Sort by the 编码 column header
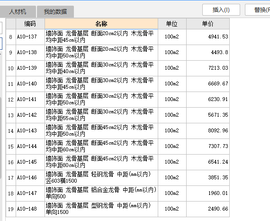Image resolution: width=270 pixels, height=221 pixels. pyautogui.click(x=30, y=24)
